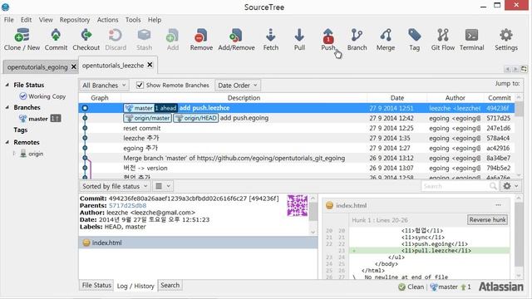This screenshot has width=532, height=299.
Task: Click the Add/Remove toolbar icon
Action: 236,35
